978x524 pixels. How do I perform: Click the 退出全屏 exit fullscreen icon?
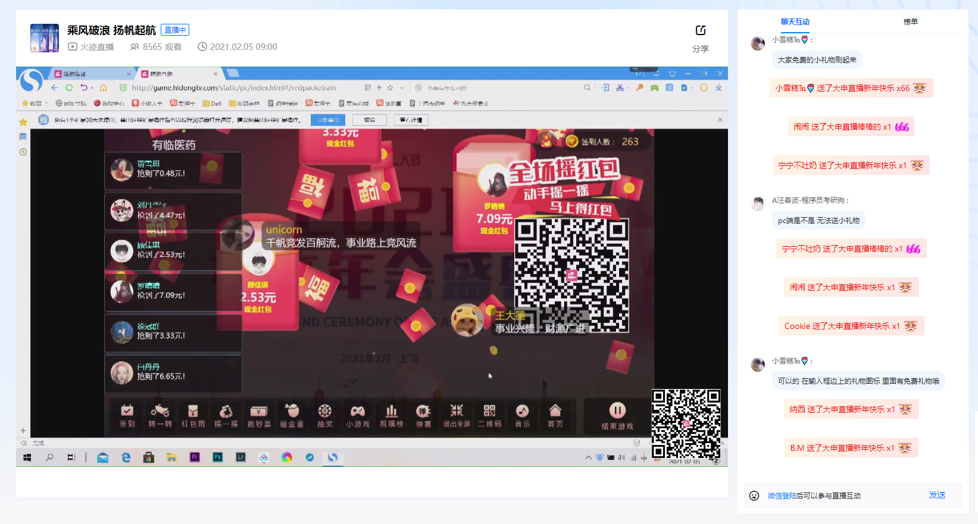coord(457,416)
